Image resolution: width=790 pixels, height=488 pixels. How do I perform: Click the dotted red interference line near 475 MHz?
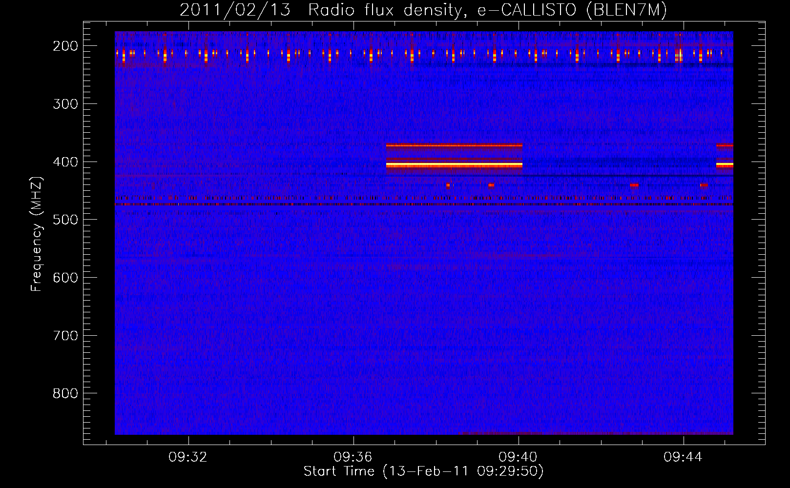pyautogui.click(x=424, y=204)
